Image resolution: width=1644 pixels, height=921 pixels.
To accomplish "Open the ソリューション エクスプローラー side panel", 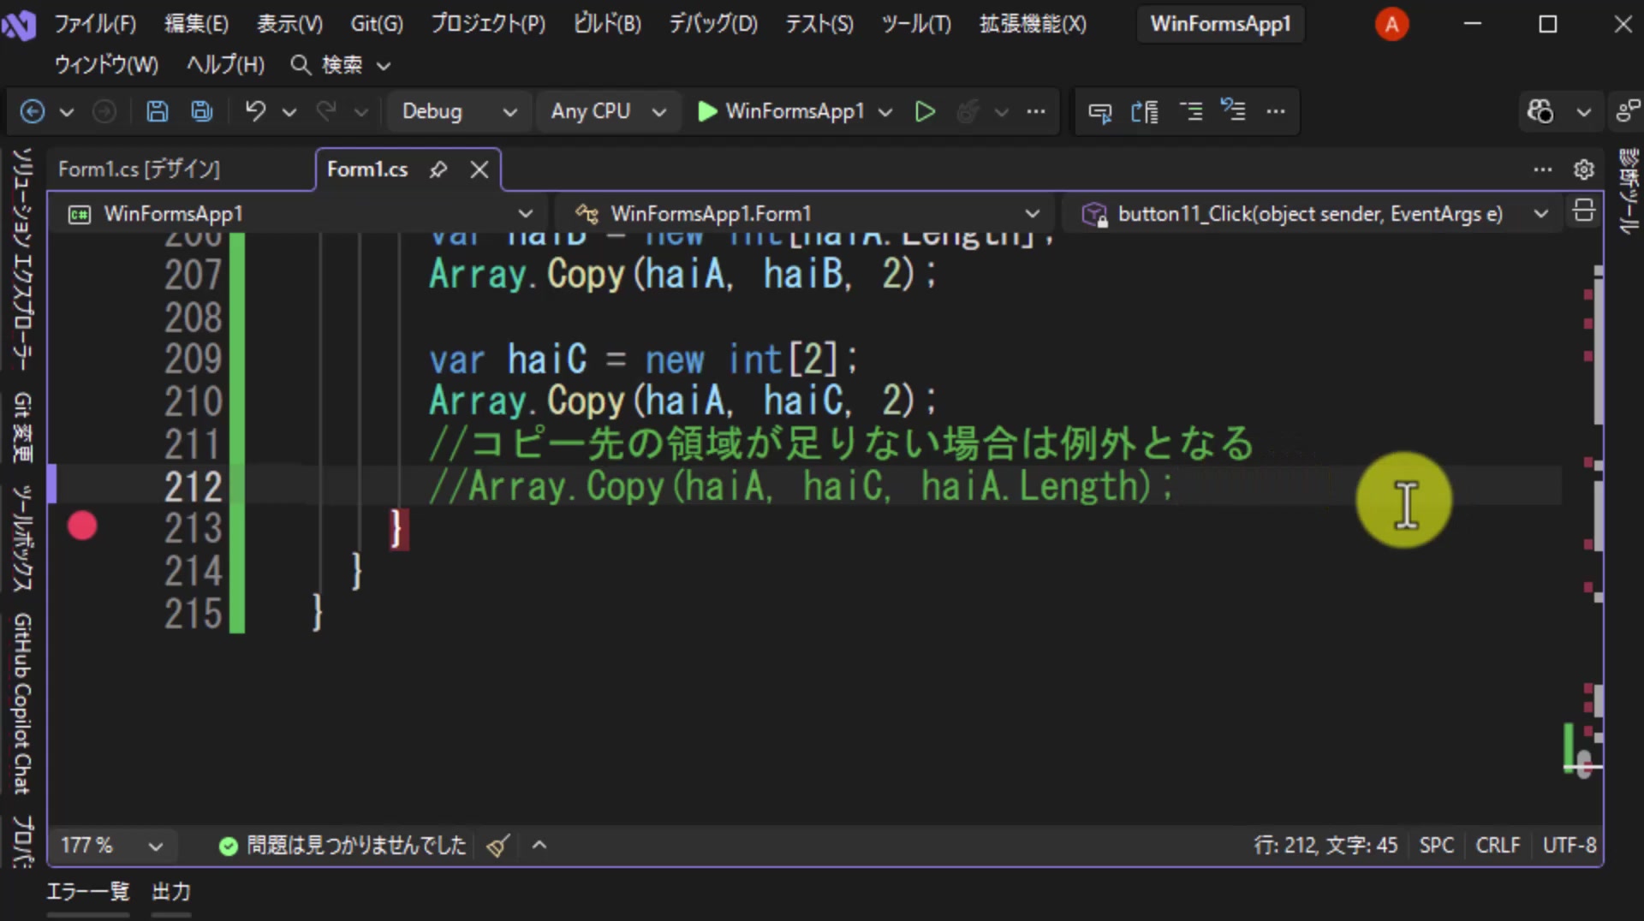I will (22, 258).
